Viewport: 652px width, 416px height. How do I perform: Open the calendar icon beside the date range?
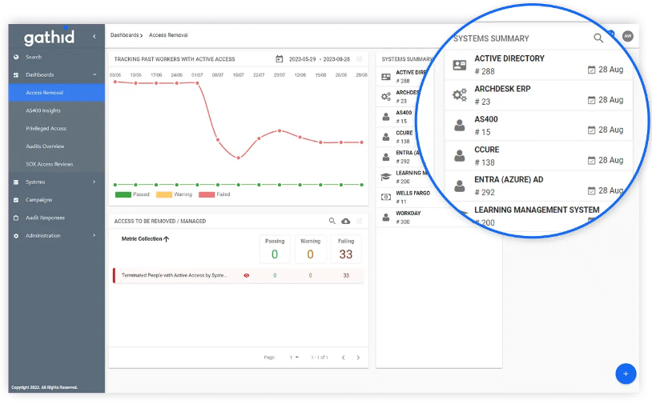[280, 59]
